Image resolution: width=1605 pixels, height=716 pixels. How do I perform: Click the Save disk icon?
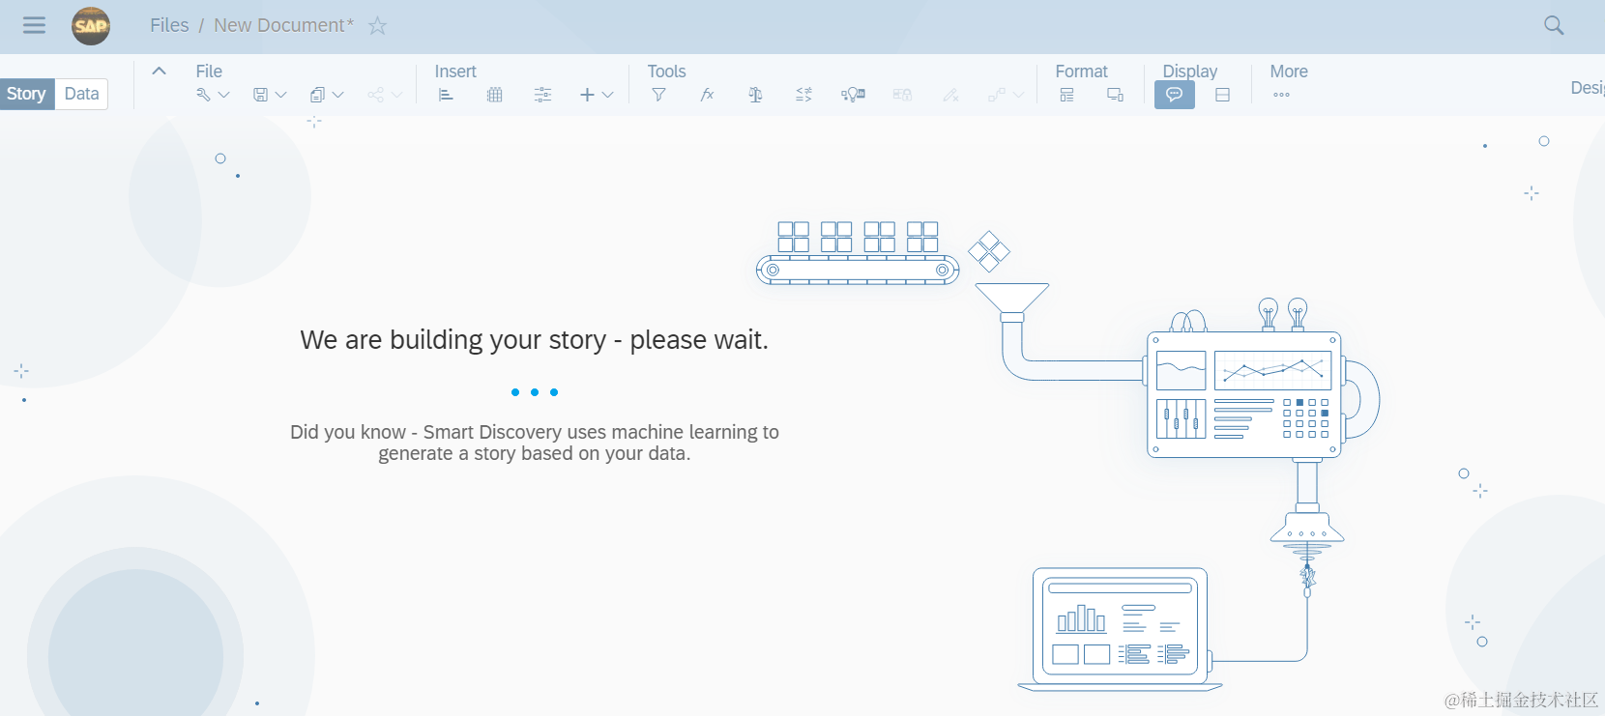coord(260,95)
